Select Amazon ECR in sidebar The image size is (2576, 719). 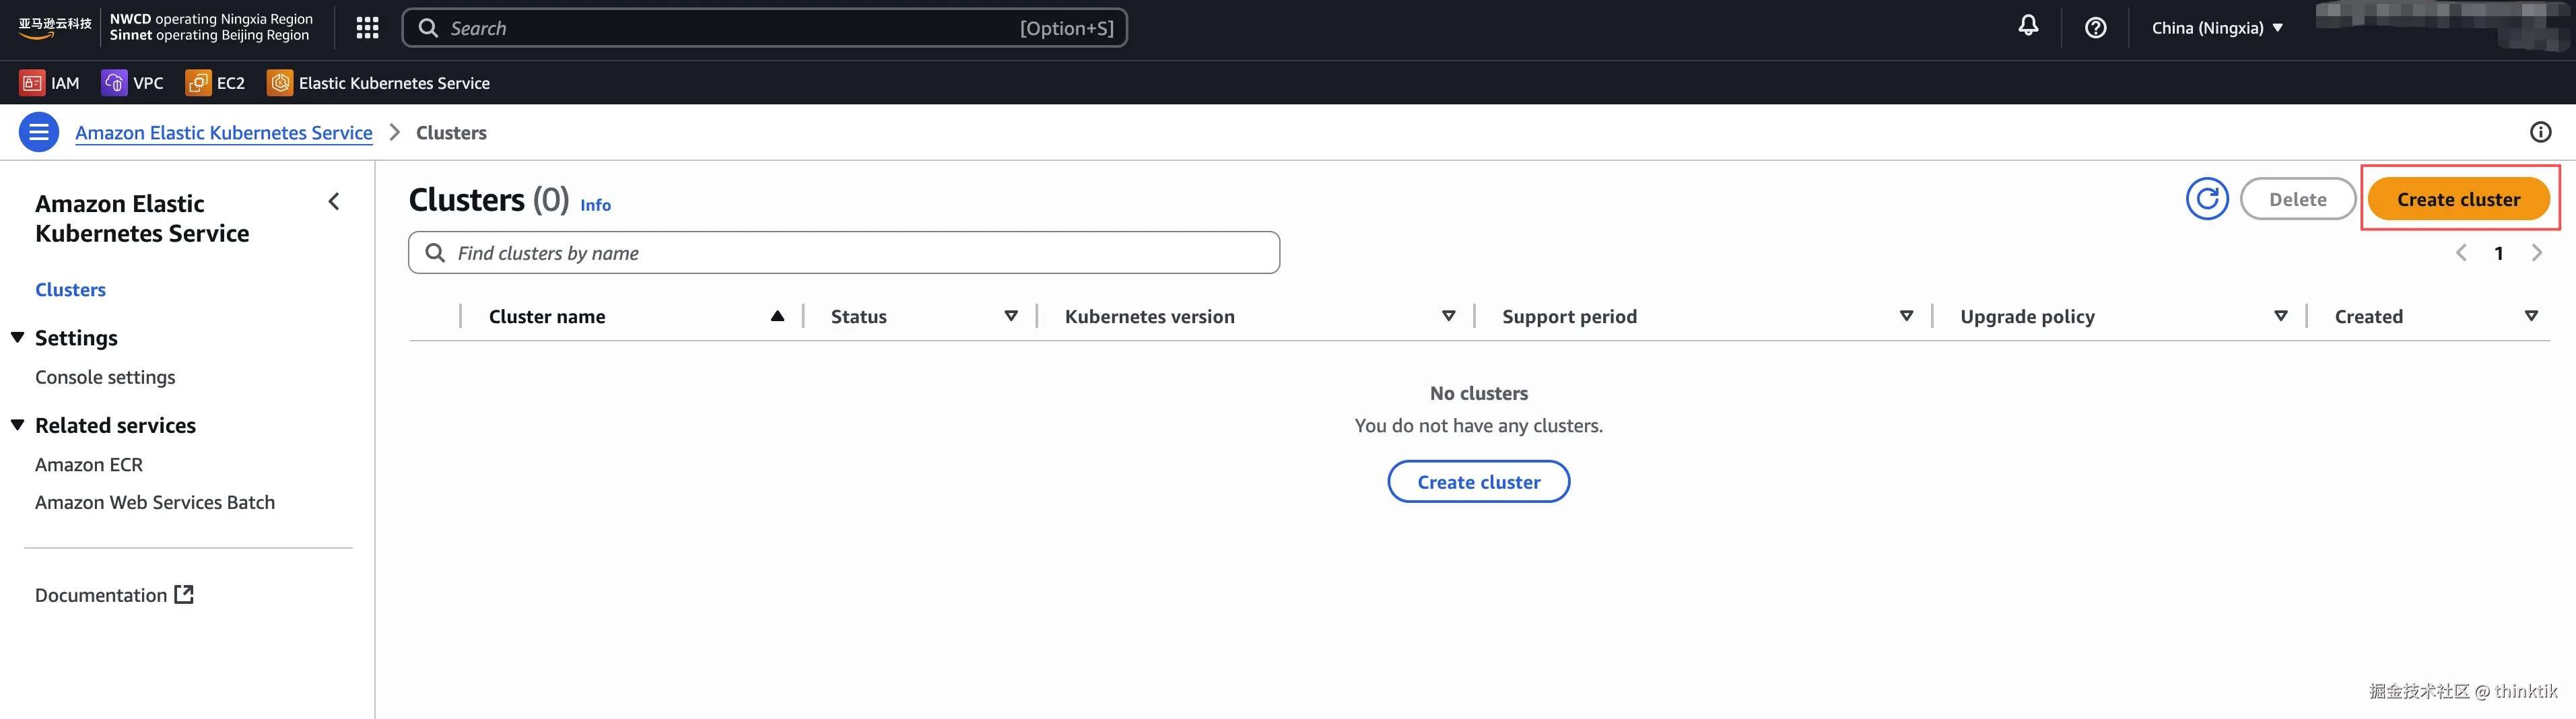pos(89,465)
